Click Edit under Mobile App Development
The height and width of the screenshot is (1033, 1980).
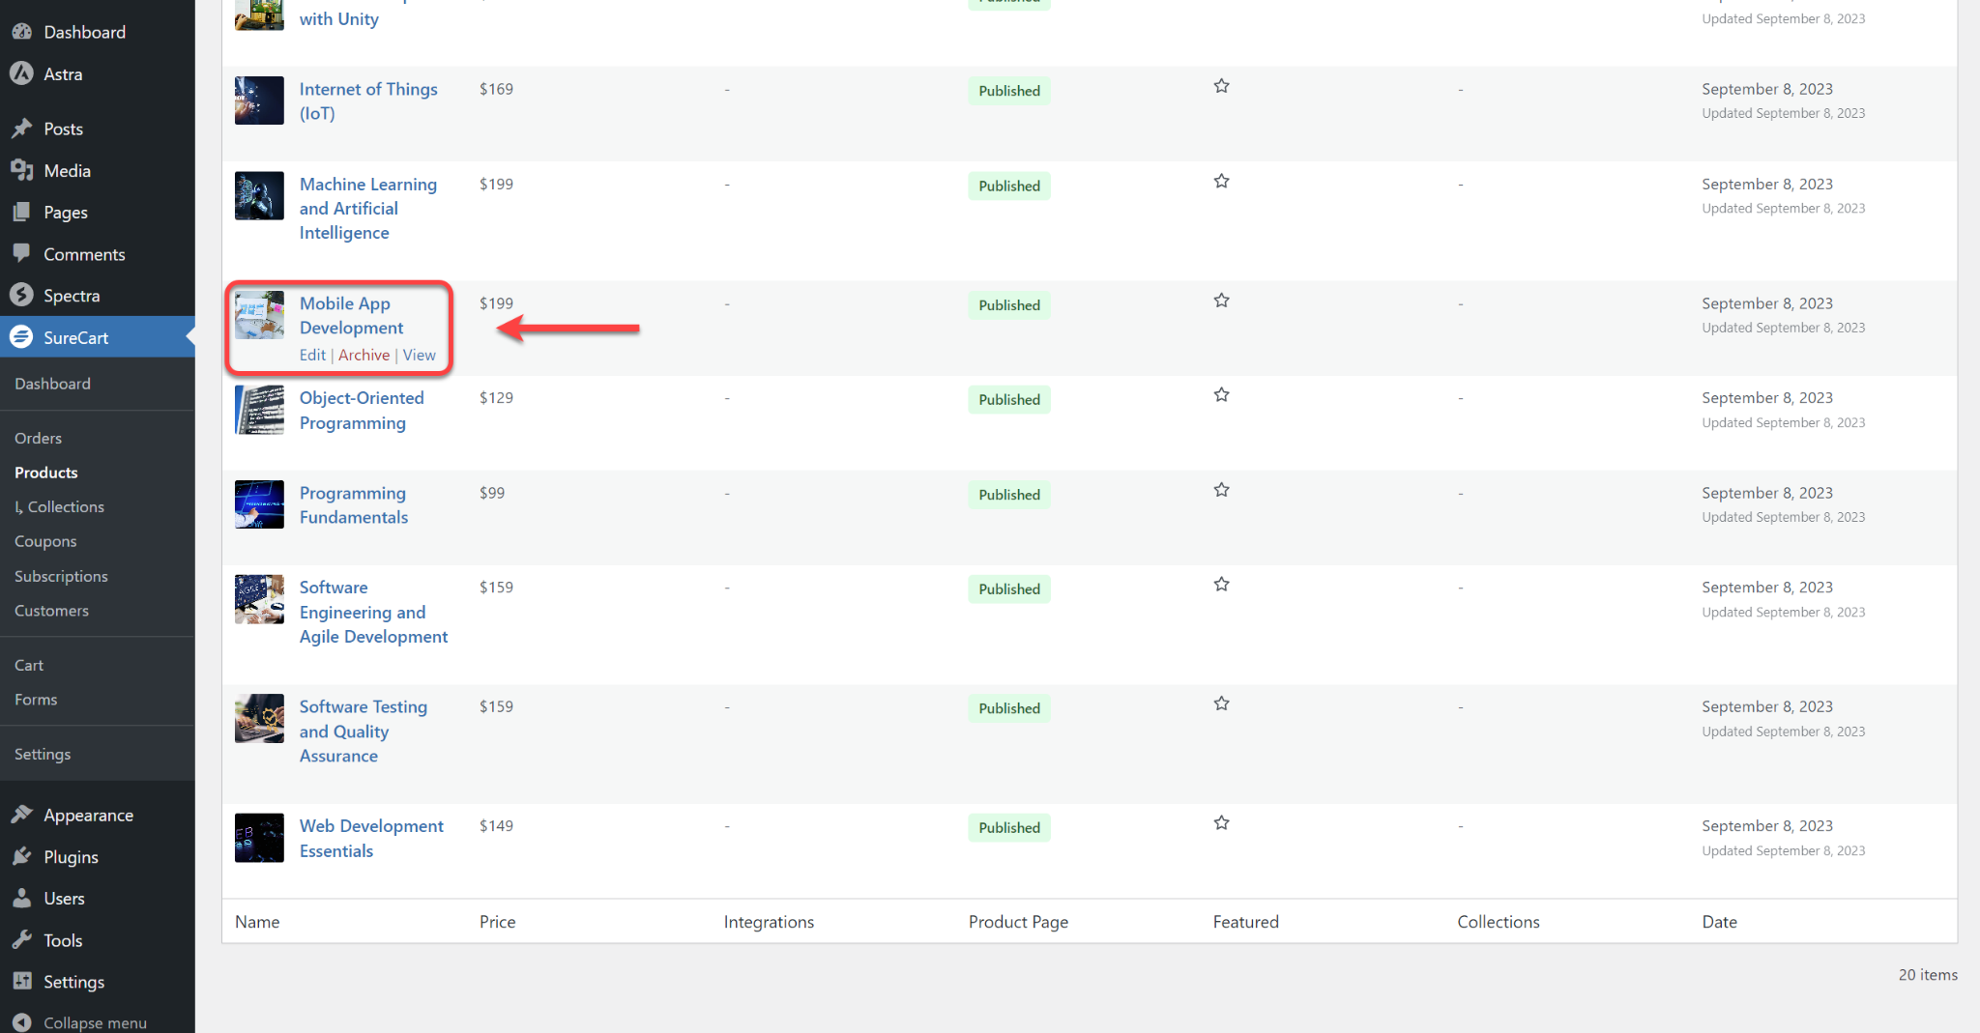tap(312, 355)
